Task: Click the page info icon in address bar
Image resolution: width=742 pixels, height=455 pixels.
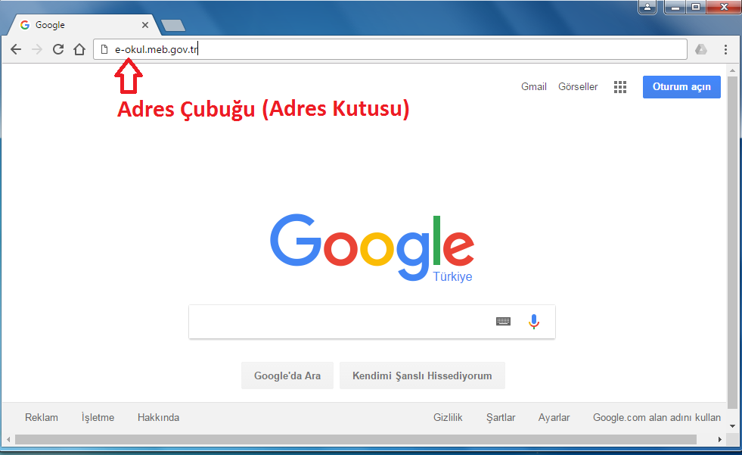Action: [104, 49]
